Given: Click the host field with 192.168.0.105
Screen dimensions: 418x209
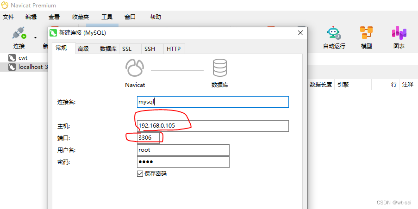Looking at the screenshot, I should click(x=213, y=126).
